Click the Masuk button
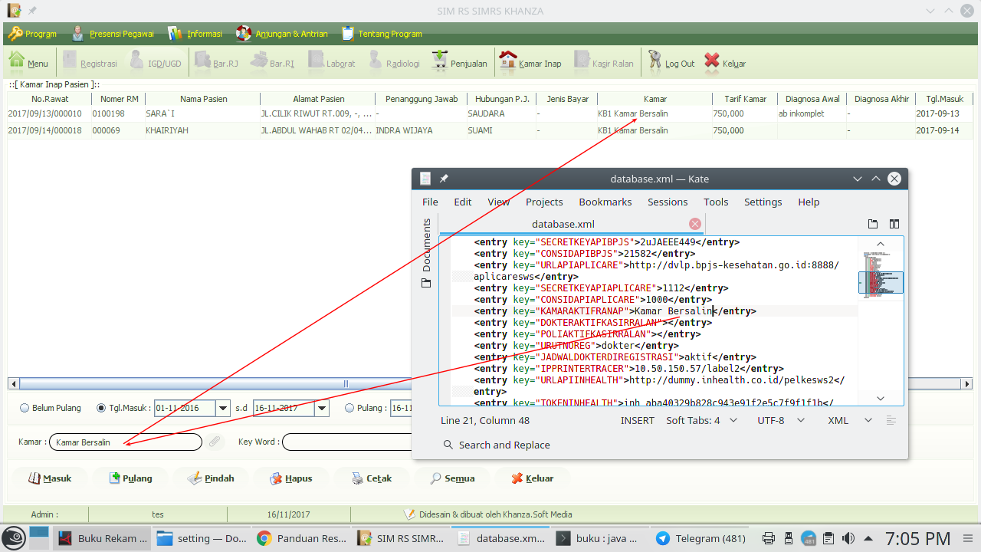Image resolution: width=981 pixels, height=552 pixels. (x=49, y=478)
